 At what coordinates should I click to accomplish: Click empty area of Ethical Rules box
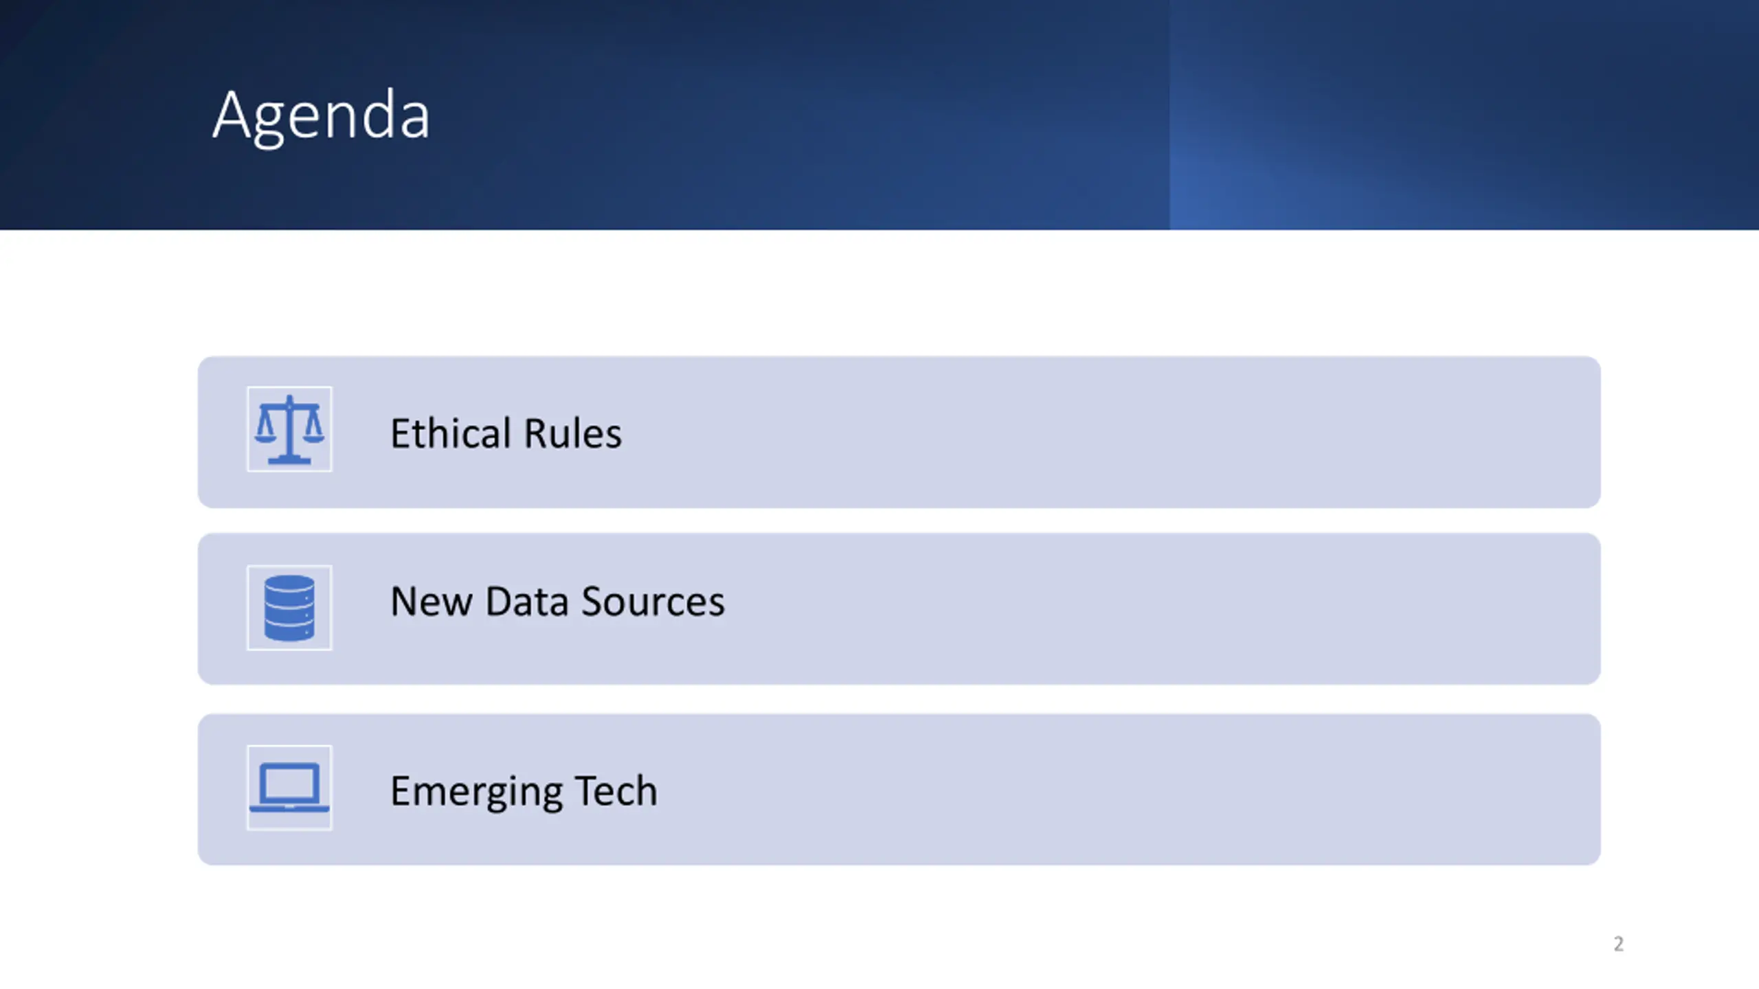coord(1099,433)
